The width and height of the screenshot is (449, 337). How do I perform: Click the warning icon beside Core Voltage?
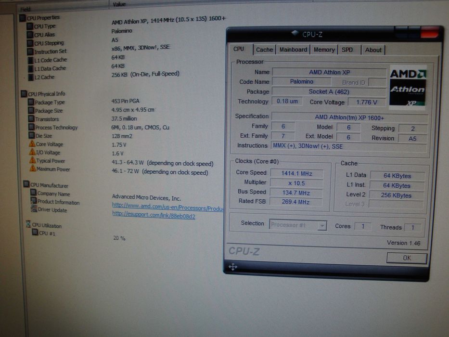(x=32, y=143)
